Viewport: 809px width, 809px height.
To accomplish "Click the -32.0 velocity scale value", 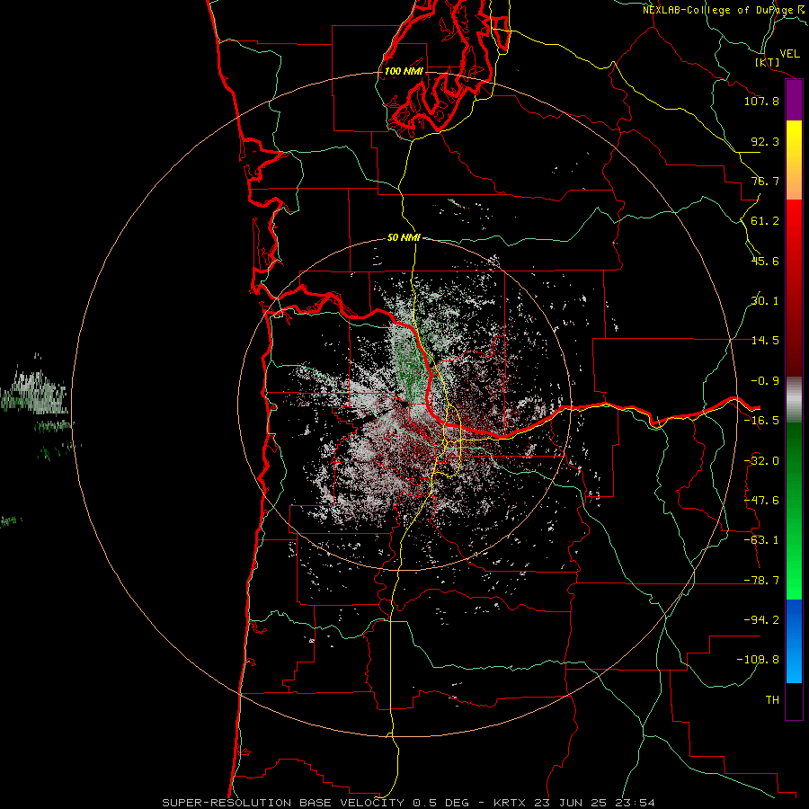I will point(761,461).
